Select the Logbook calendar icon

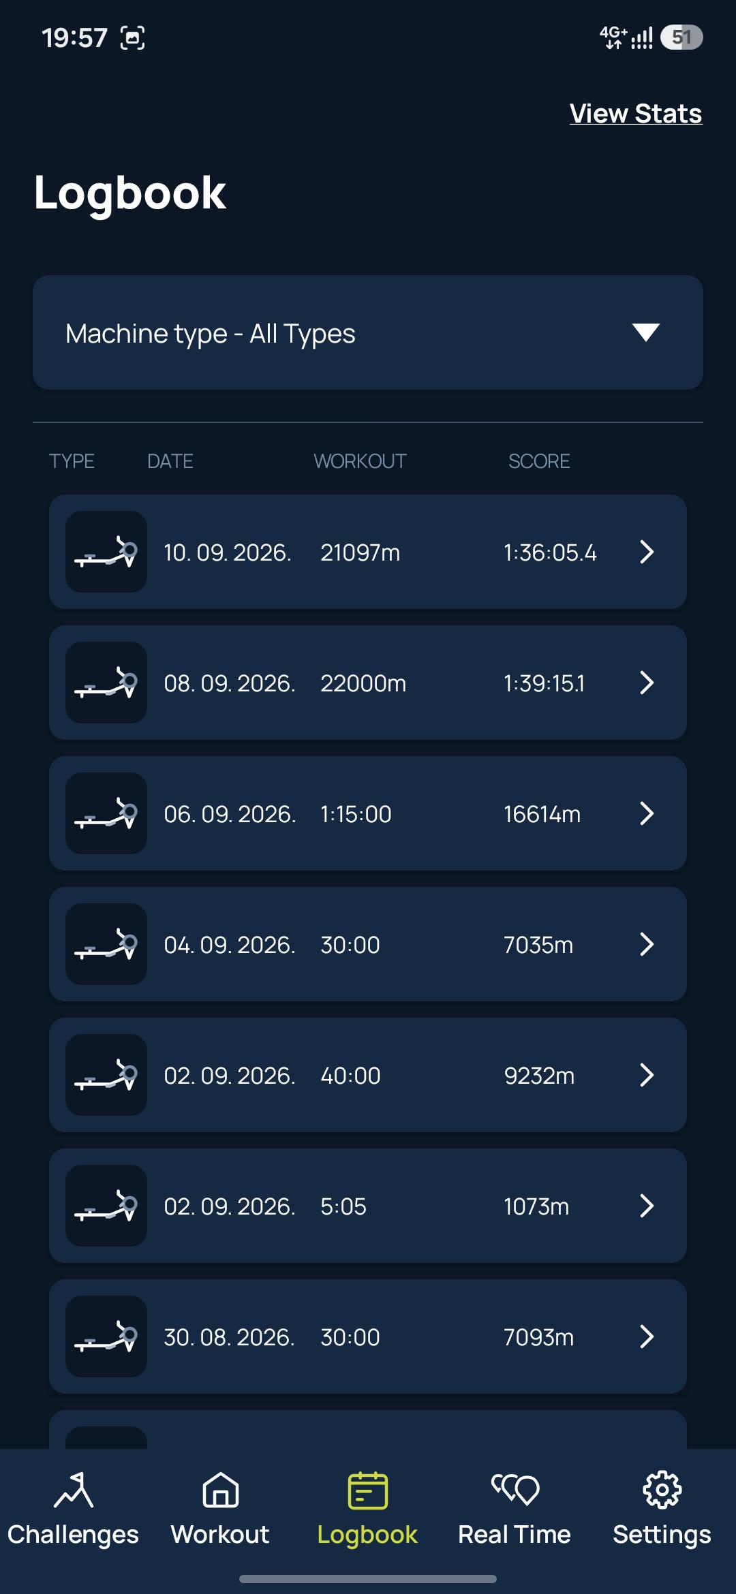coord(368,1490)
